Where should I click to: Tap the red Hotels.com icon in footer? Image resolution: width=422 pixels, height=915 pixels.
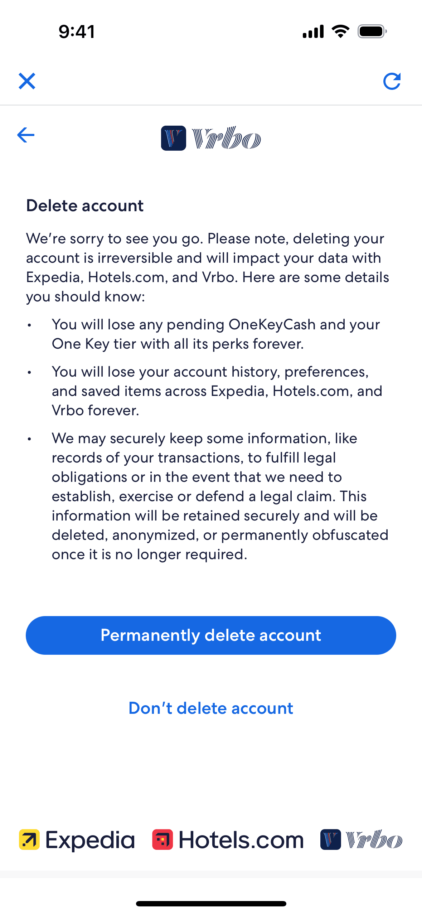[163, 839]
